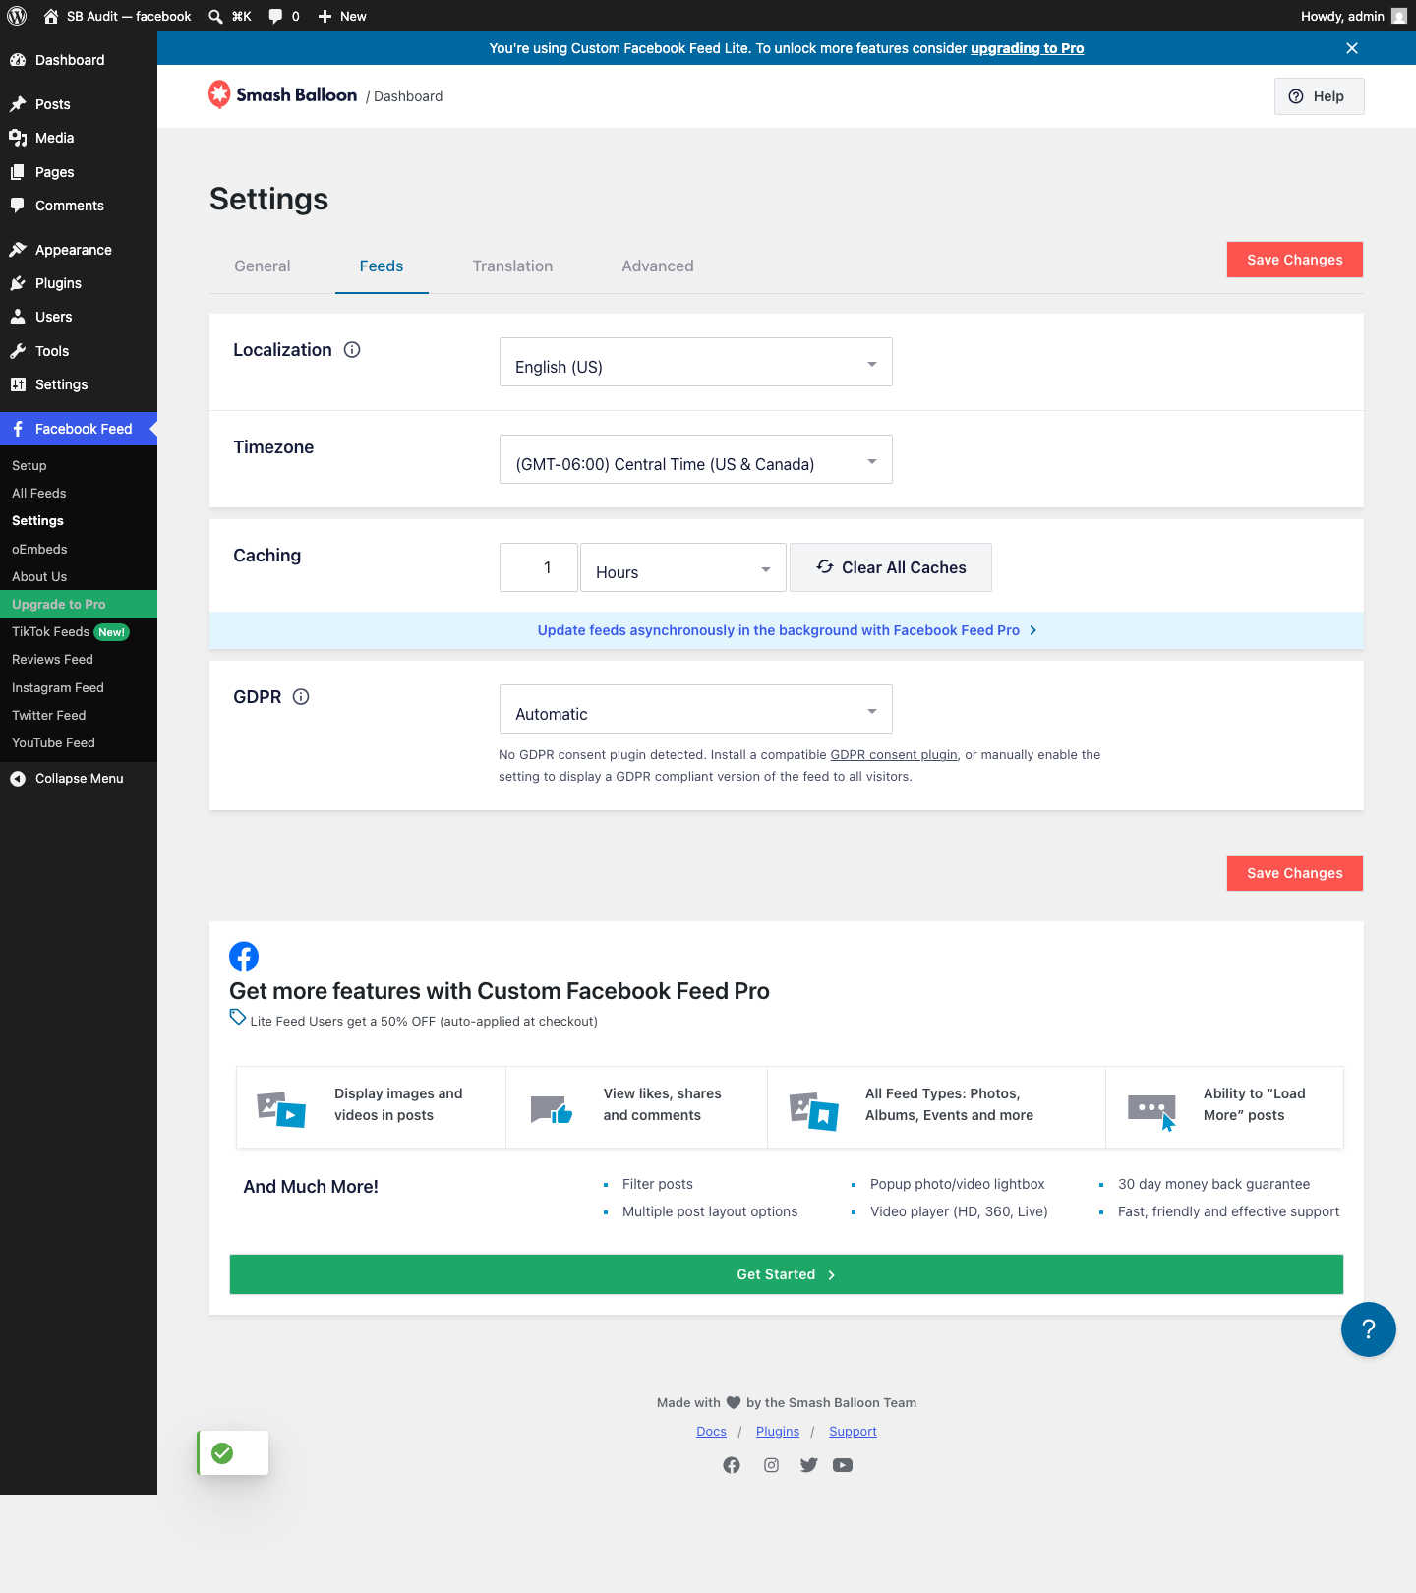This screenshot has height=1593, width=1416.
Task: Click the Posts pin icon in sidebar
Action: pyautogui.click(x=18, y=104)
